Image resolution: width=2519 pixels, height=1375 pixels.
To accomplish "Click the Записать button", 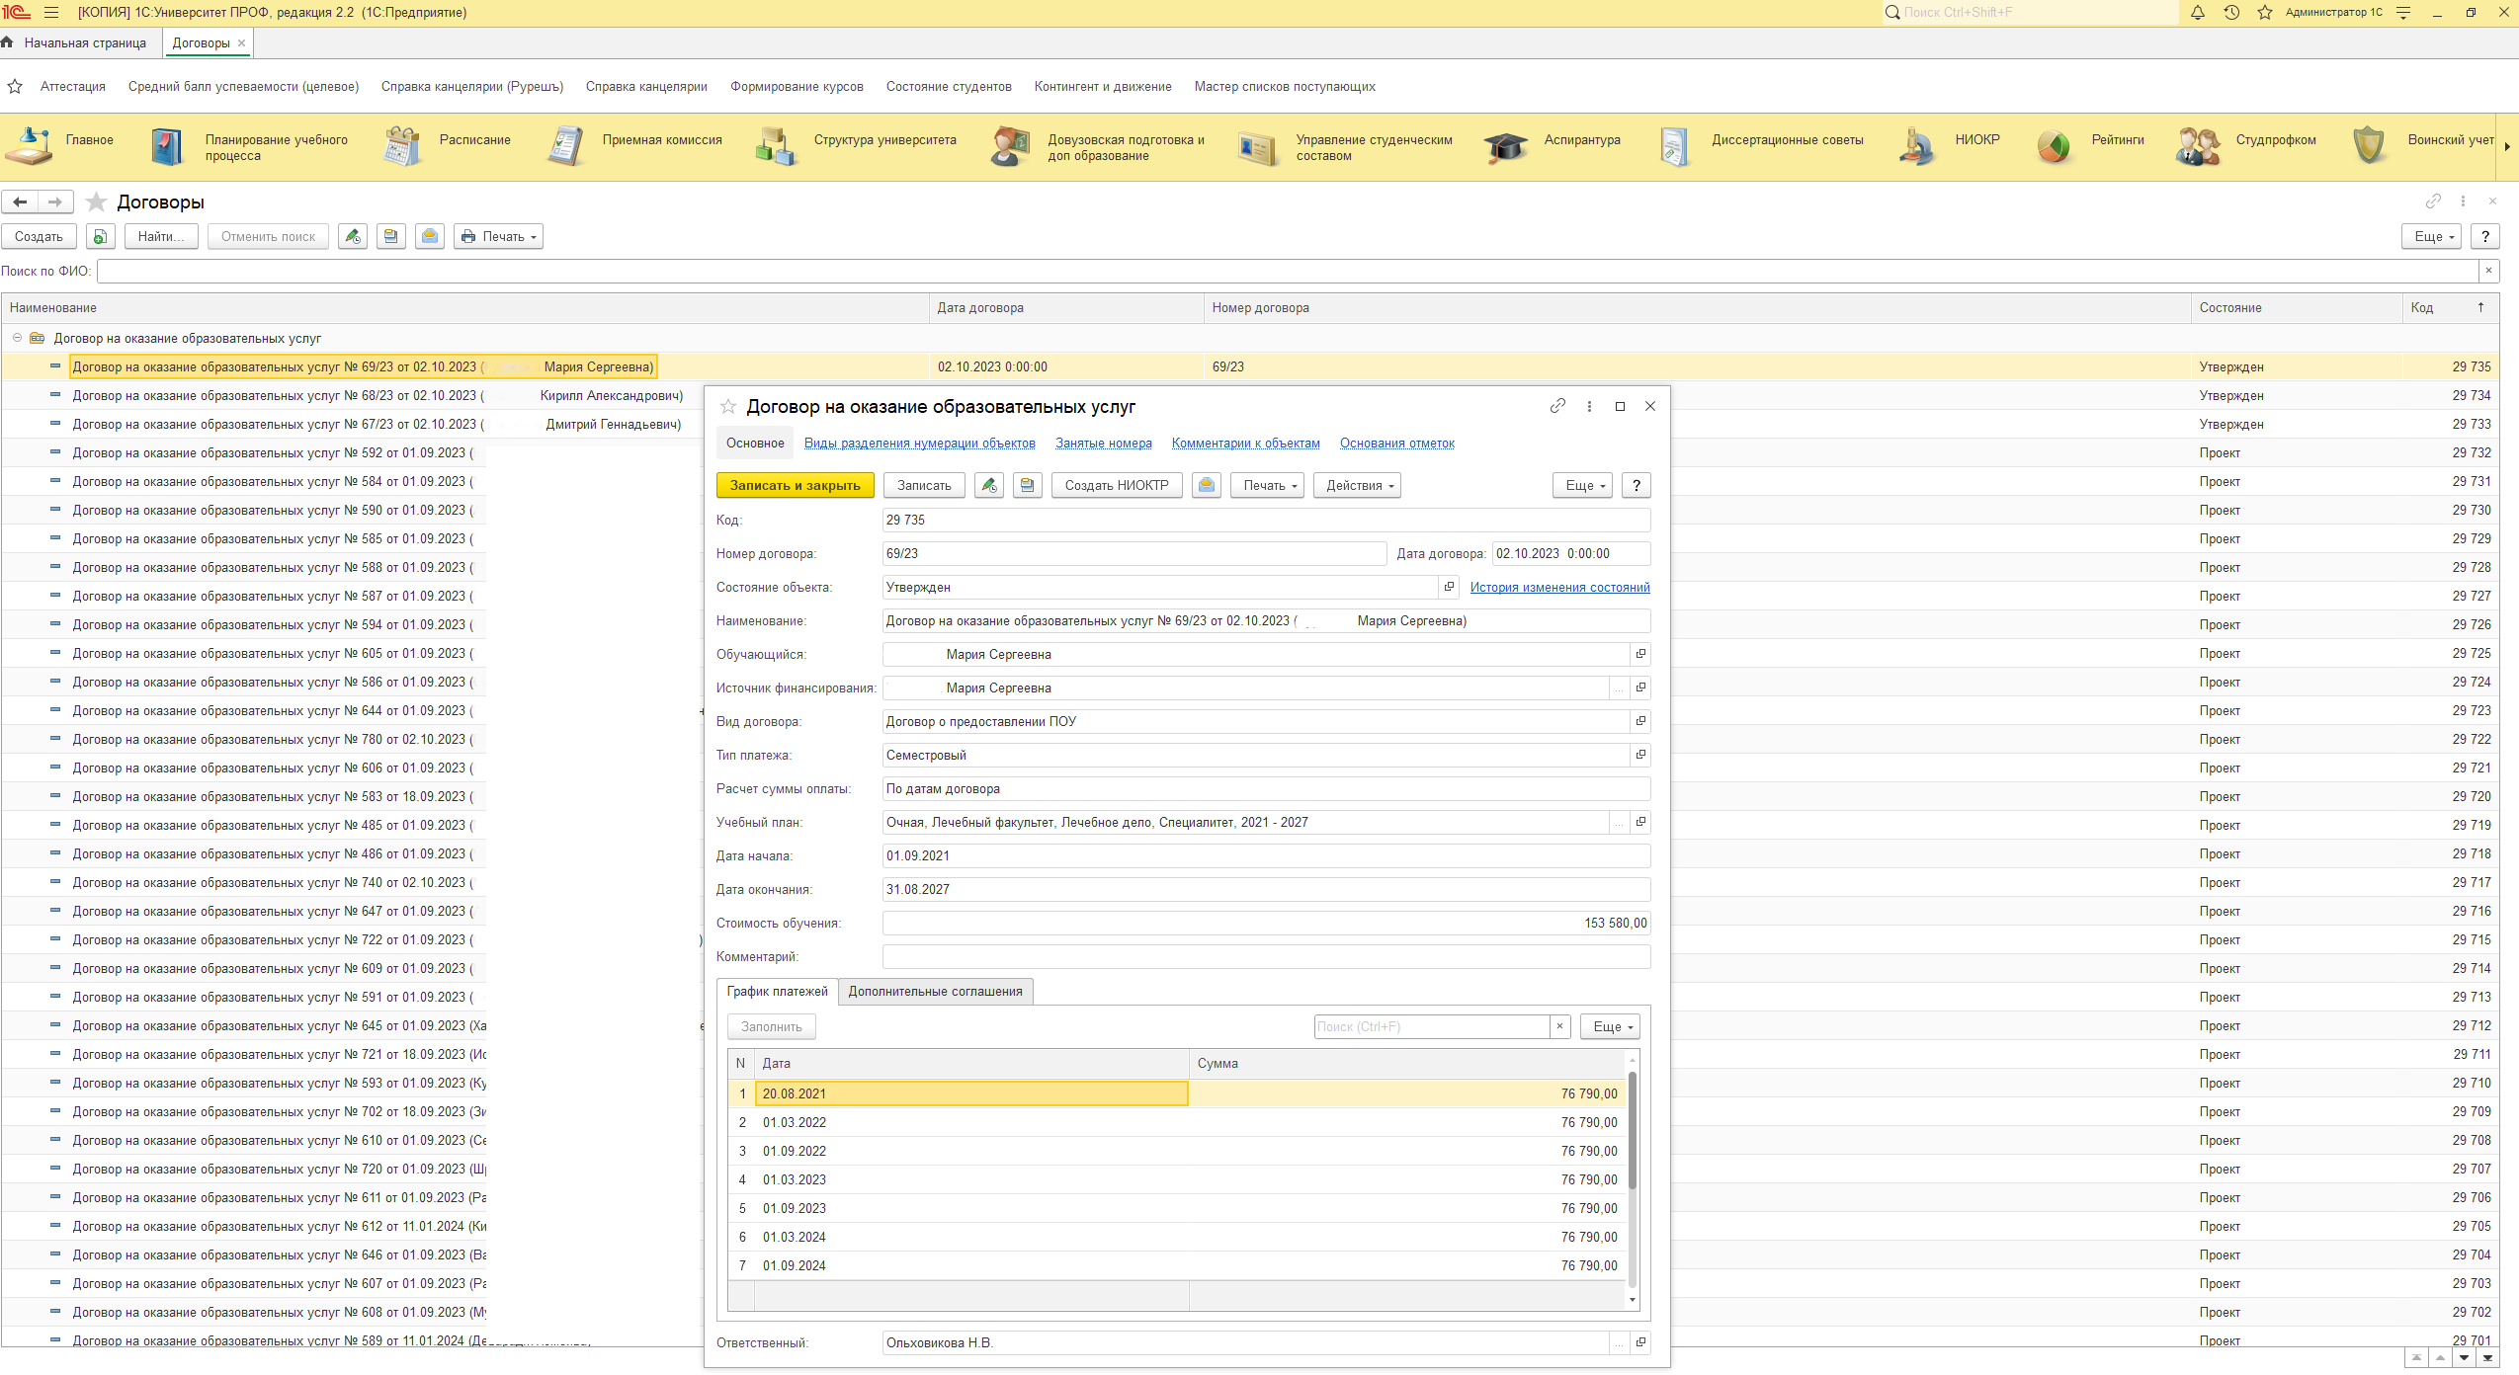I will pyautogui.click(x=924, y=485).
